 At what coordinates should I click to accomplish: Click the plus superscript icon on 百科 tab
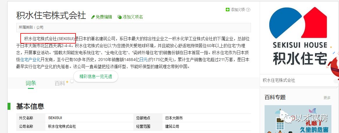point(67,82)
